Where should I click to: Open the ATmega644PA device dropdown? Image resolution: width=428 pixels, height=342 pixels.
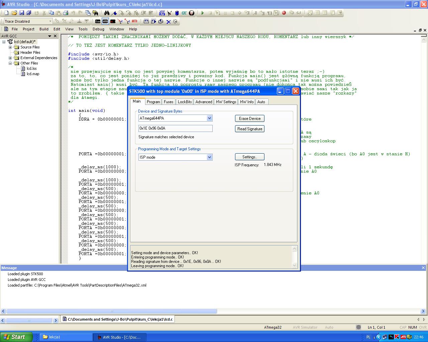[209, 118]
